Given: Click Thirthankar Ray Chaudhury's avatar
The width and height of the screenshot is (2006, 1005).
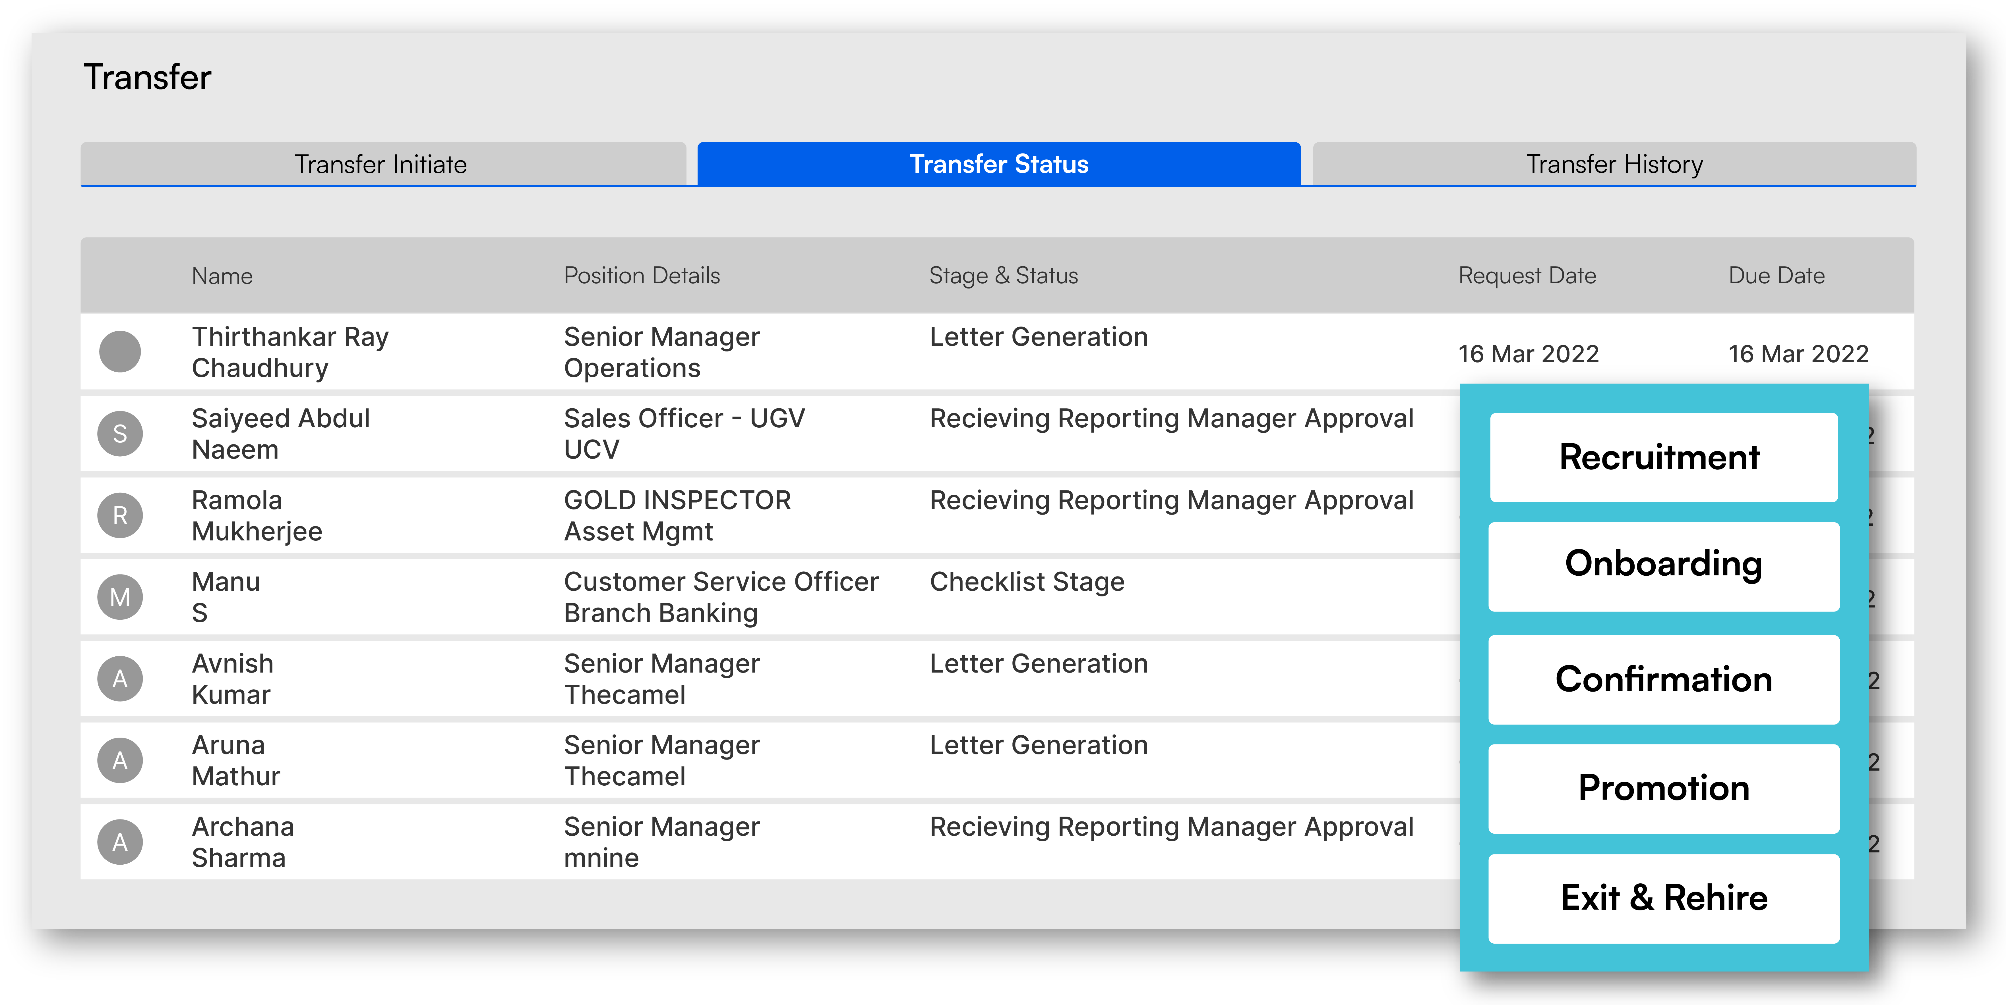Looking at the screenshot, I should (x=120, y=351).
